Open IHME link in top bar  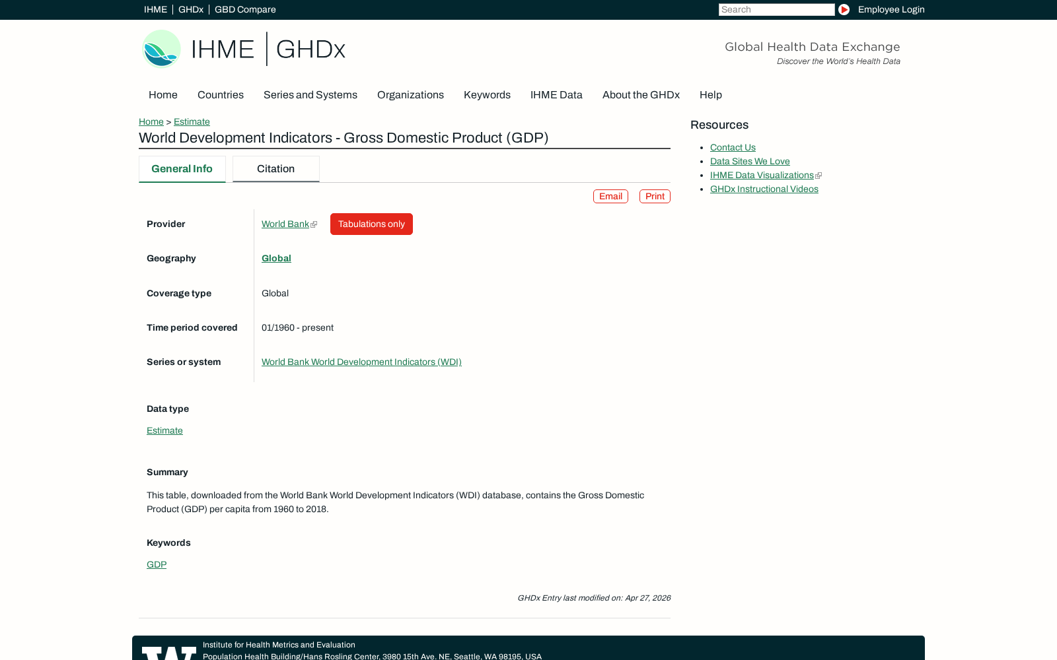(155, 9)
